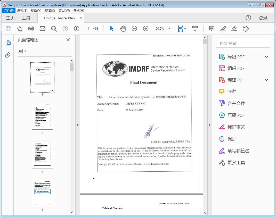The height and width of the screenshot is (217, 276).
Task: Toggle the selection arrow tool
Action: [x=112, y=29]
